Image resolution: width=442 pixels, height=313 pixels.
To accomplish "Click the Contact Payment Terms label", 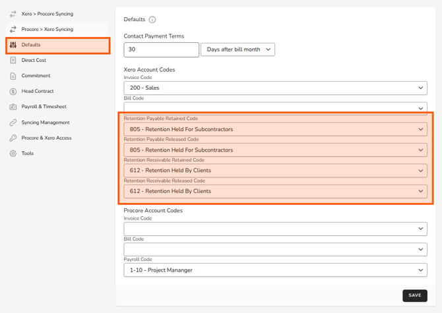I will coord(154,36).
